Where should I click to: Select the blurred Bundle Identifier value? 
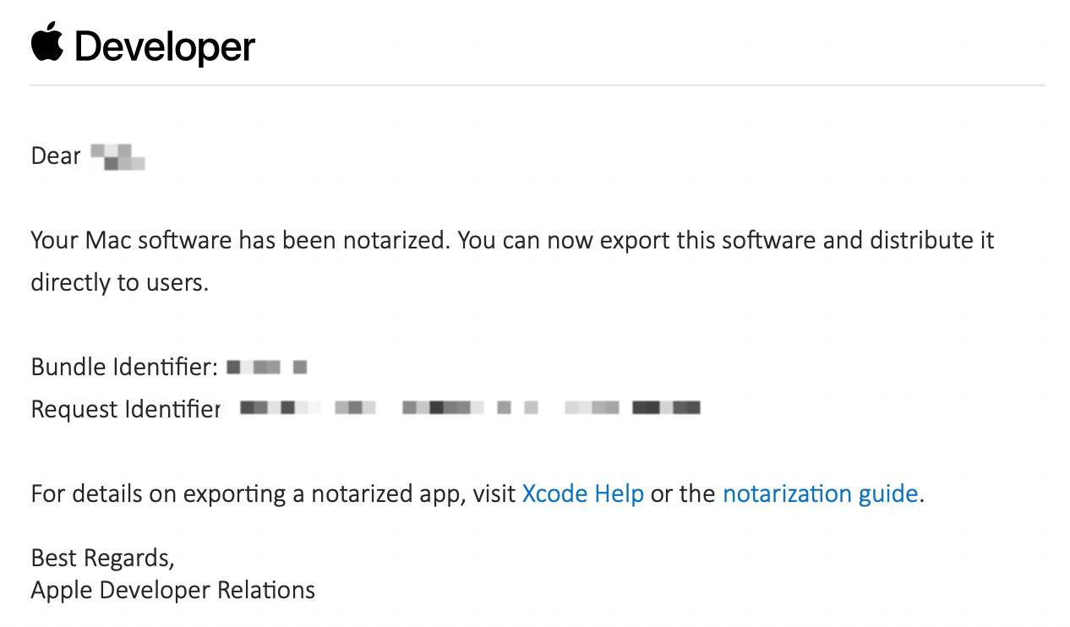click(x=266, y=368)
